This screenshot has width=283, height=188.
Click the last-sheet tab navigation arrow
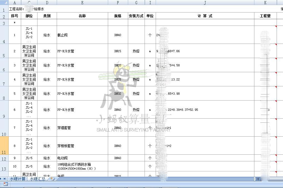click(x=5, y=179)
